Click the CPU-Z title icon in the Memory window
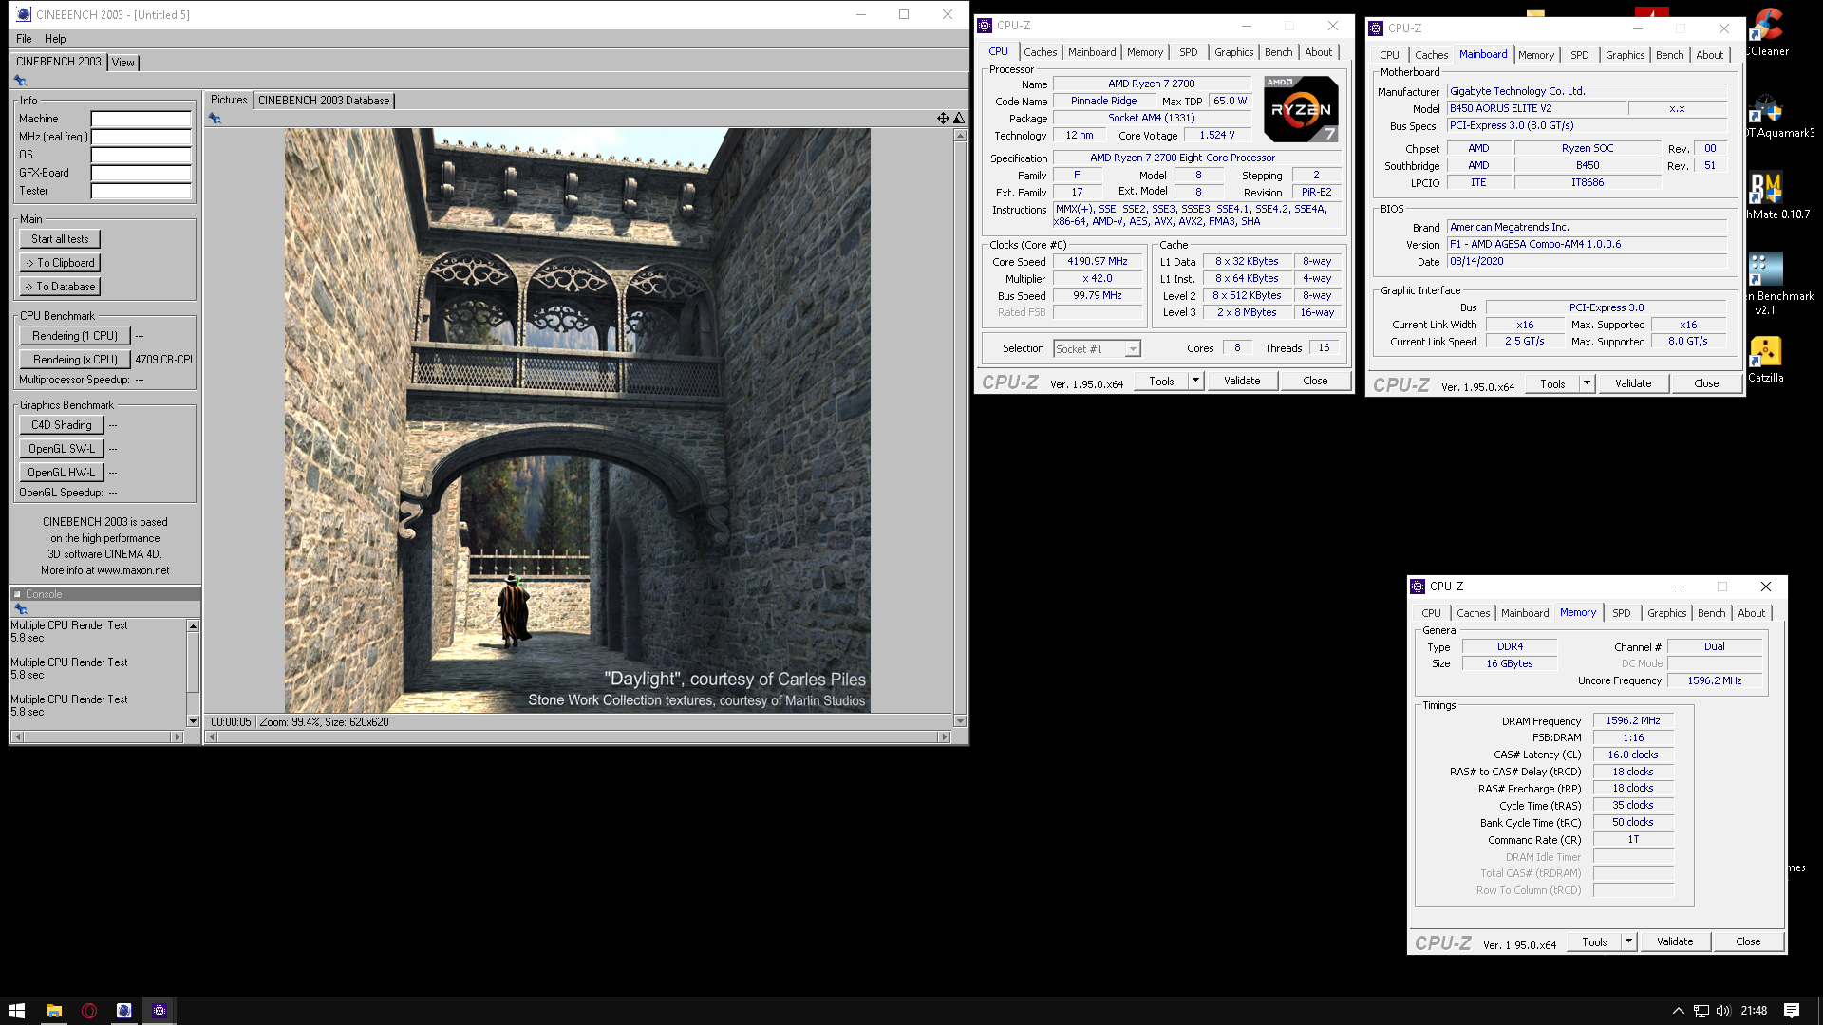The image size is (1823, 1025). [x=1418, y=587]
